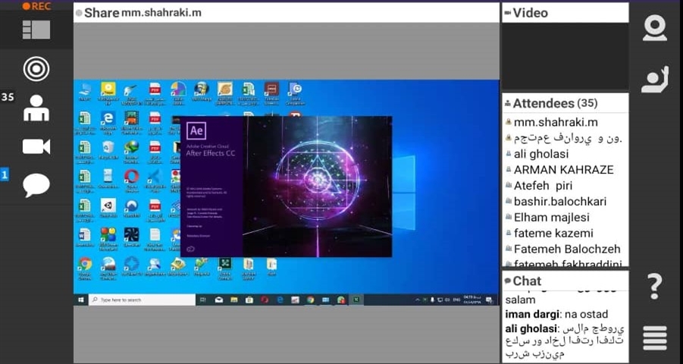Tap the concentric-circle broadcast icon
Screen dimensions: 683x364
(36, 69)
